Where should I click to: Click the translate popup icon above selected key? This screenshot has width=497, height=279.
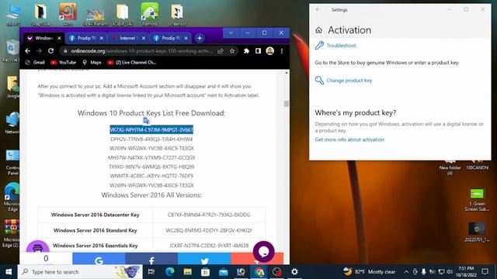[146, 121]
